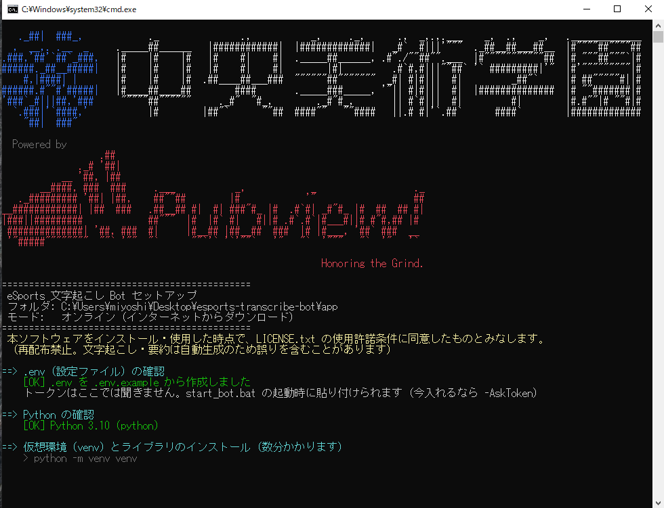Click the 'Python の確認' step line
Viewport: 664px width, 508px height.
tap(48, 415)
